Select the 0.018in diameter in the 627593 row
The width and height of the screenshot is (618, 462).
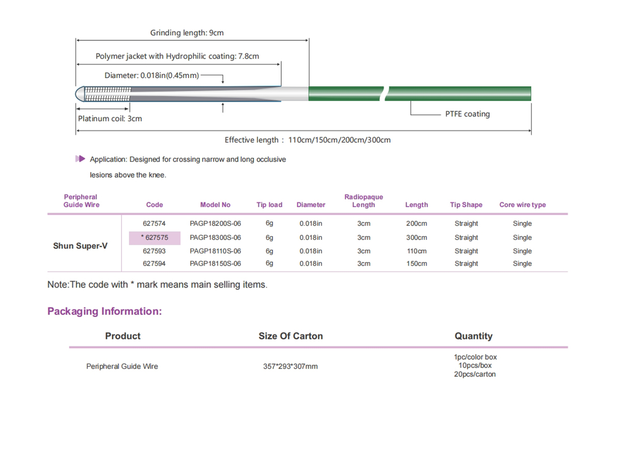point(311,251)
